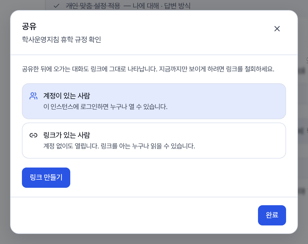308x244 pixels.
Task: Click the people icon beside 계정이 있는 사람
Action: (x=33, y=96)
